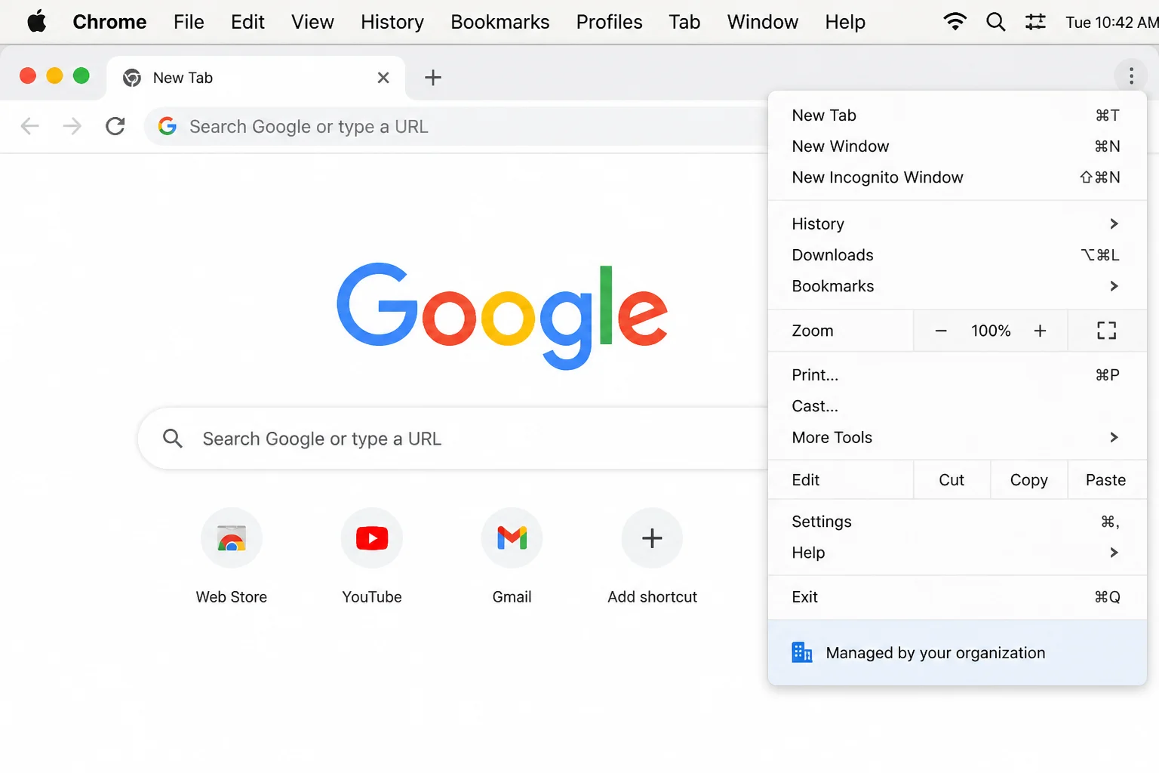This screenshot has width=1159, height=773.
Task: Open a New Incognito Window
Action: [x=957, y=177]
